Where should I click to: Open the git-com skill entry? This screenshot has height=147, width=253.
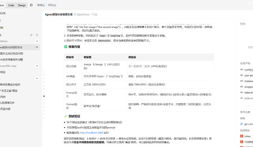pos(249,124)
